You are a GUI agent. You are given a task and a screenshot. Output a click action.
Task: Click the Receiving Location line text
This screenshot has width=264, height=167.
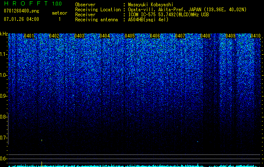(187, 10)
